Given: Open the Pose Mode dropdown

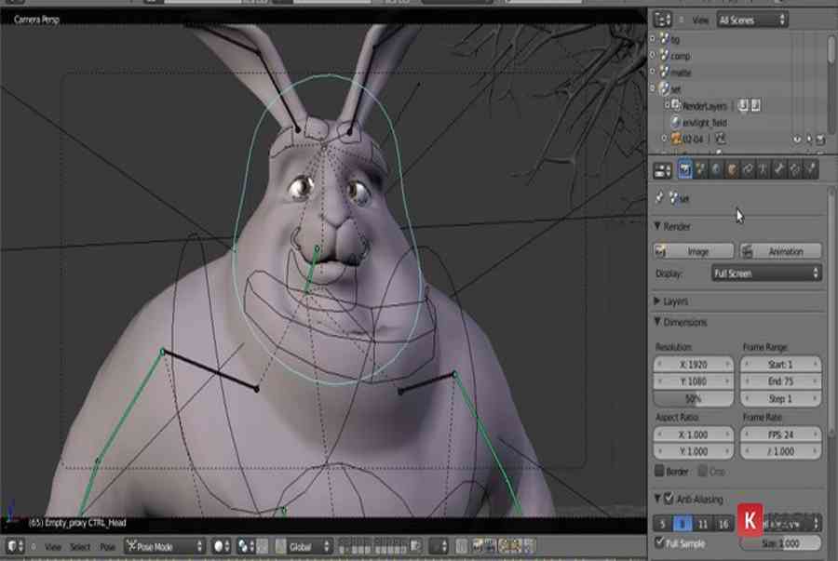Looking at the screenshot, I should coord(165,546).
